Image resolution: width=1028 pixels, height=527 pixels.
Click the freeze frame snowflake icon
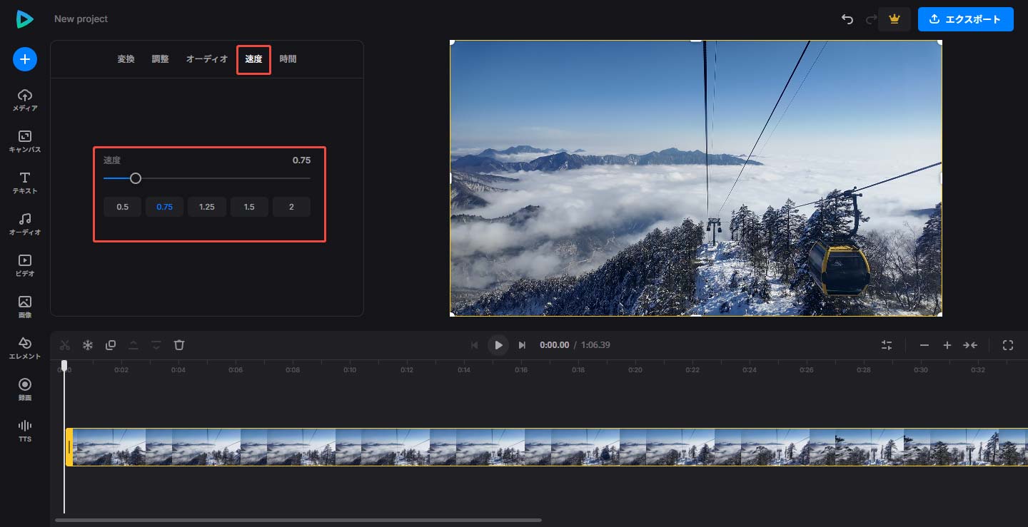[x=88, y=345]
